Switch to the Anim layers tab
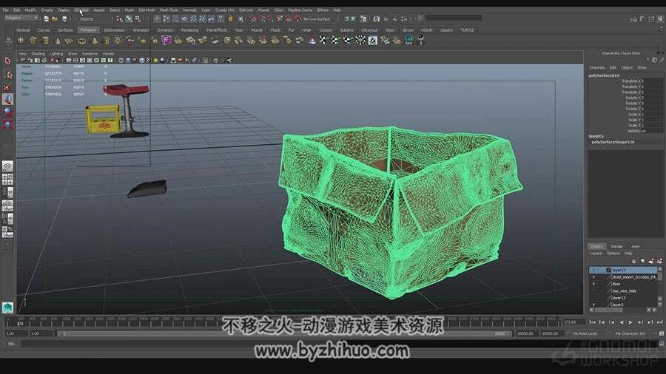Screen dimensions: 666x374 pos(636,246)
